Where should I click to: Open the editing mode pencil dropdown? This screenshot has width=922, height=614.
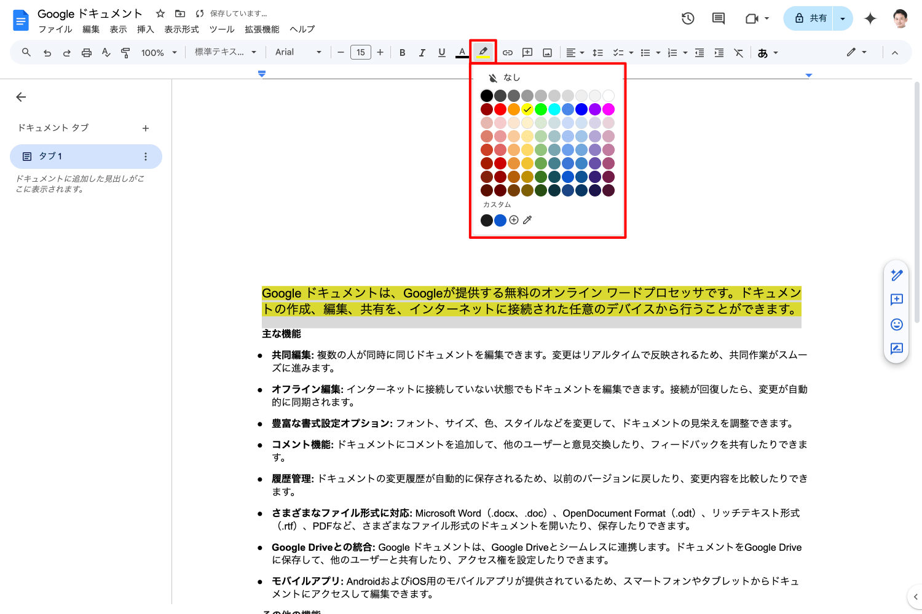point(857,52)
